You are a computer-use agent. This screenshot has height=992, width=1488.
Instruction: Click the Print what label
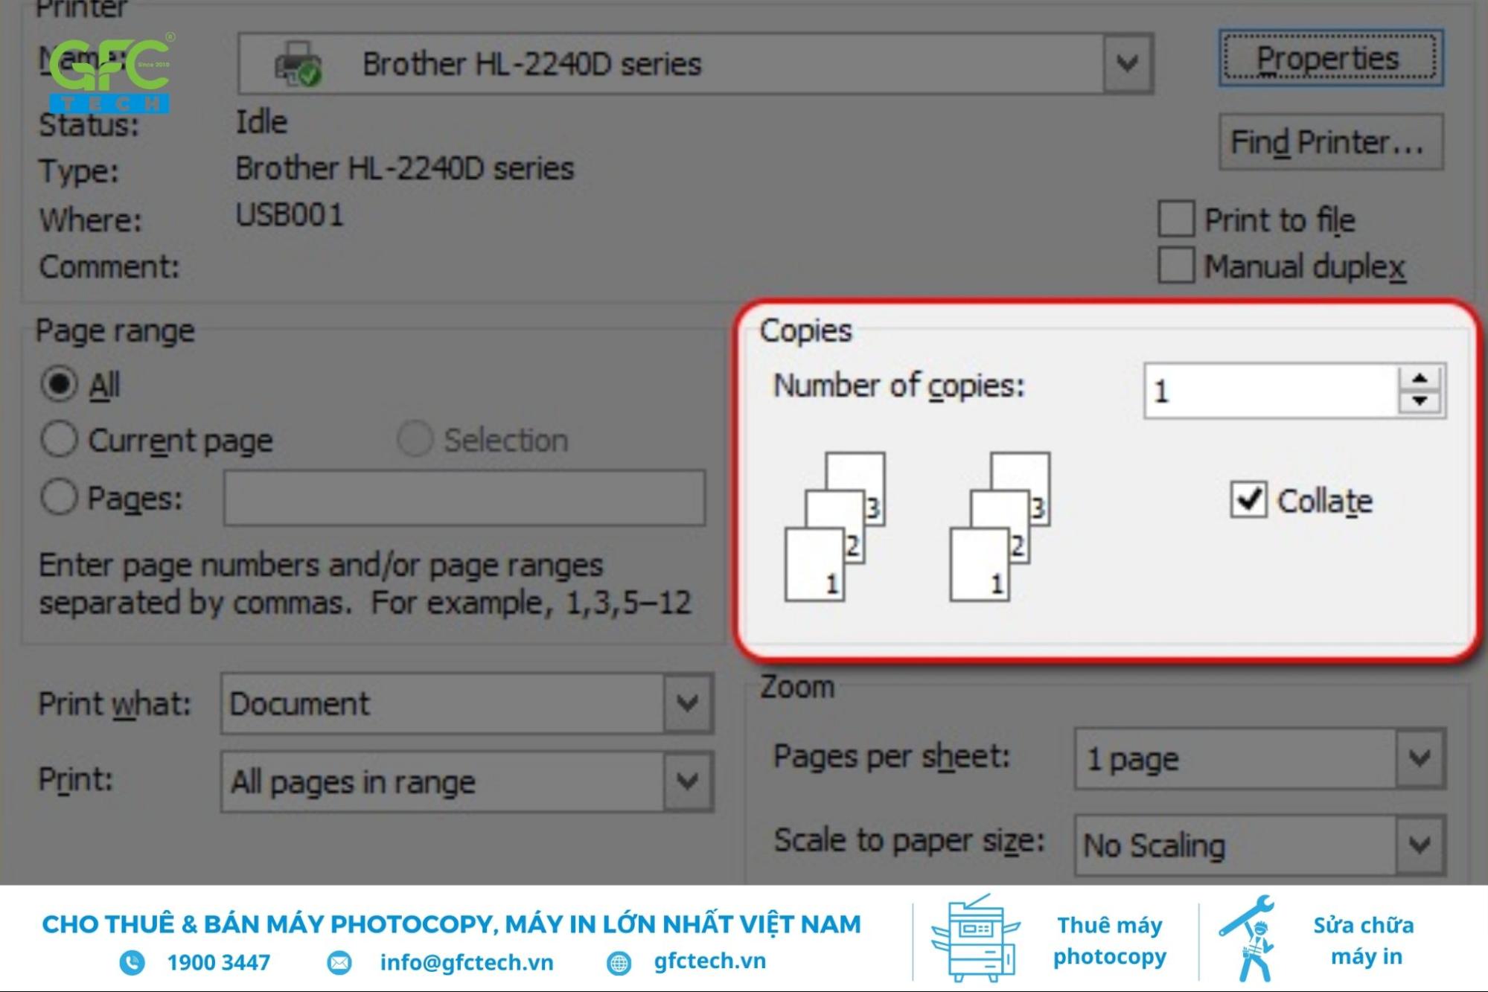115,703
